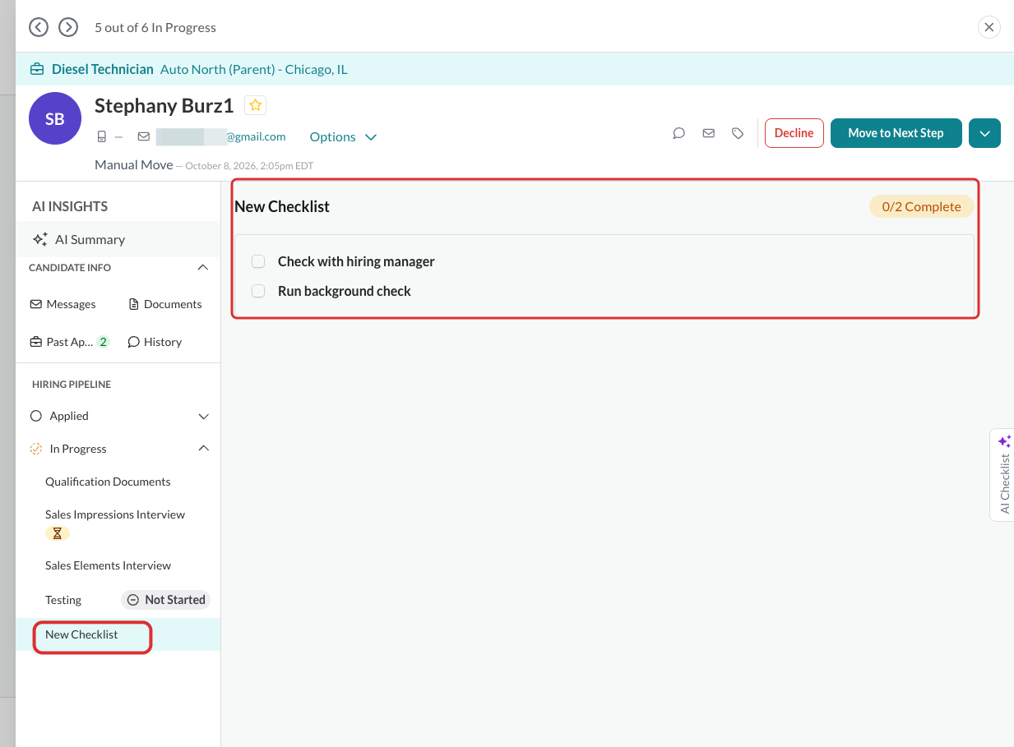Screen dimensions: 1014x747
Task: Go to previous candidate arrow
Action: click(39, 27)
